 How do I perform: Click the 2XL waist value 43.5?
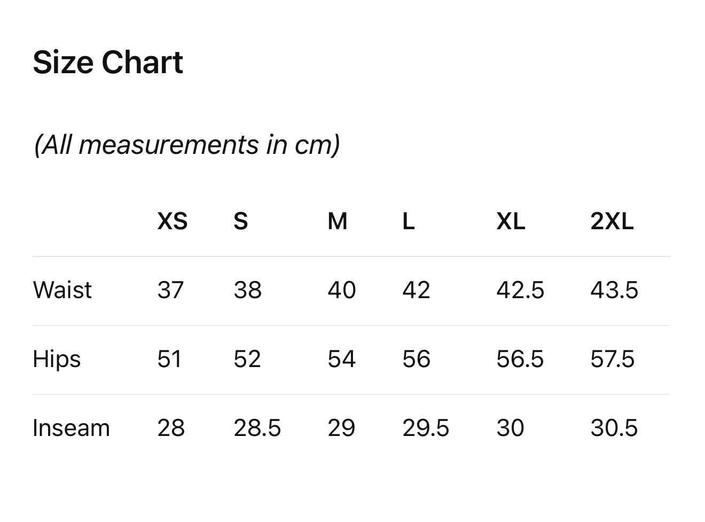(x=614, y=290)
